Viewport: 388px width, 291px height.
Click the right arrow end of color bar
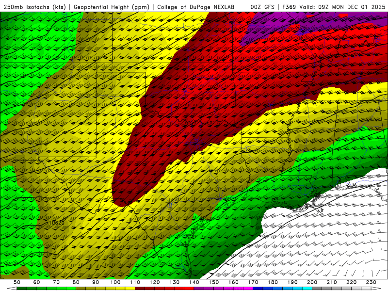376,289
